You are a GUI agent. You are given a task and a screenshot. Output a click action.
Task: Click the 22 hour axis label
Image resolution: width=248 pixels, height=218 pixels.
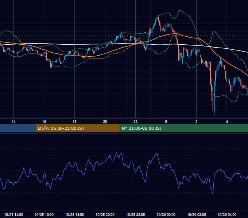pyautogui.click(x=135, y=122)
